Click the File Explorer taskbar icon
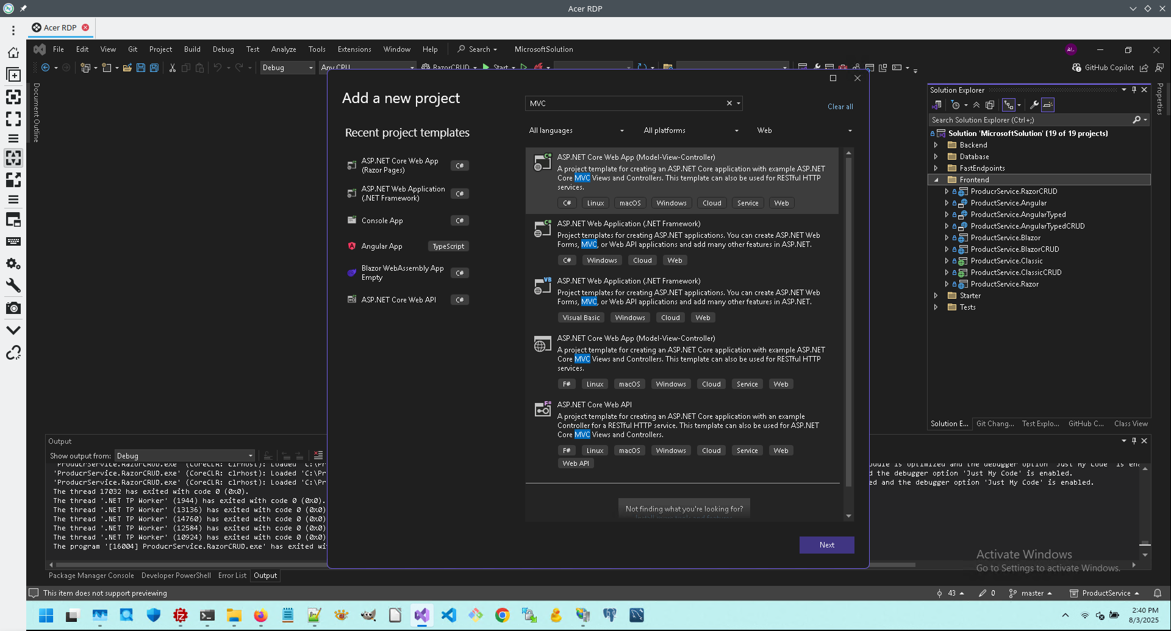The width and height of the screenshot is (1171, 631). point(234,615)
